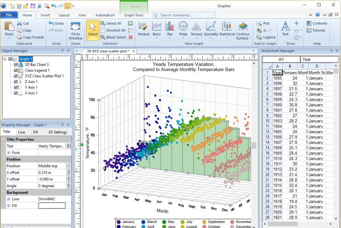Close the Object Manager panel

pyautogui.click(x=68, y=51)
